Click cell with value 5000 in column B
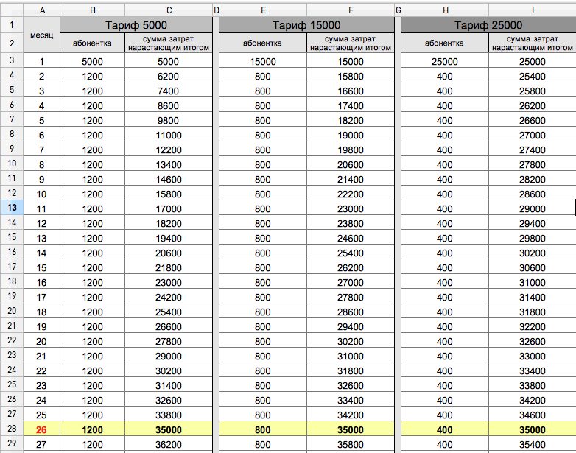Viewport: 576px width, 453px height. click(92, 61)
